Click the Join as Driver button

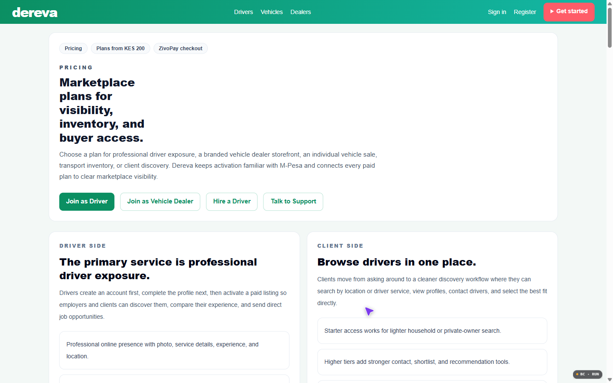click(x=87, y=202)
